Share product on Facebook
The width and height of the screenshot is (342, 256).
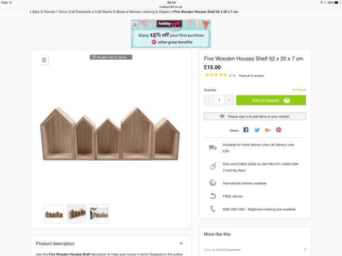click(x=246, y=130)
